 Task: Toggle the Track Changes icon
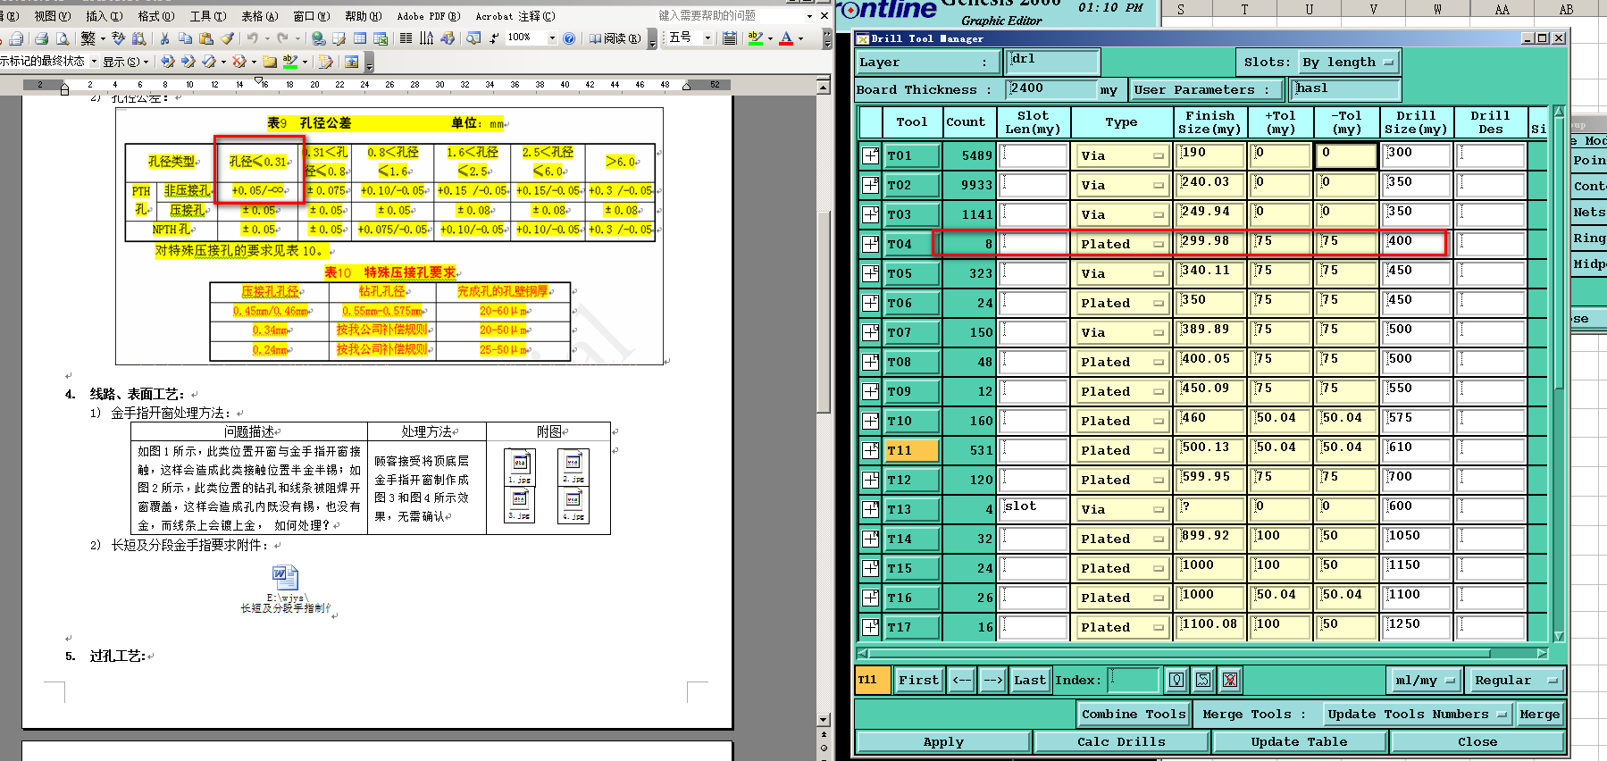325,62
